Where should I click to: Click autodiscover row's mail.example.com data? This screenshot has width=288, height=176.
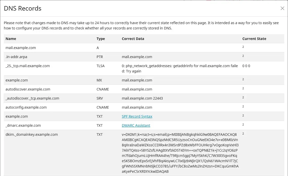(137, 89)
